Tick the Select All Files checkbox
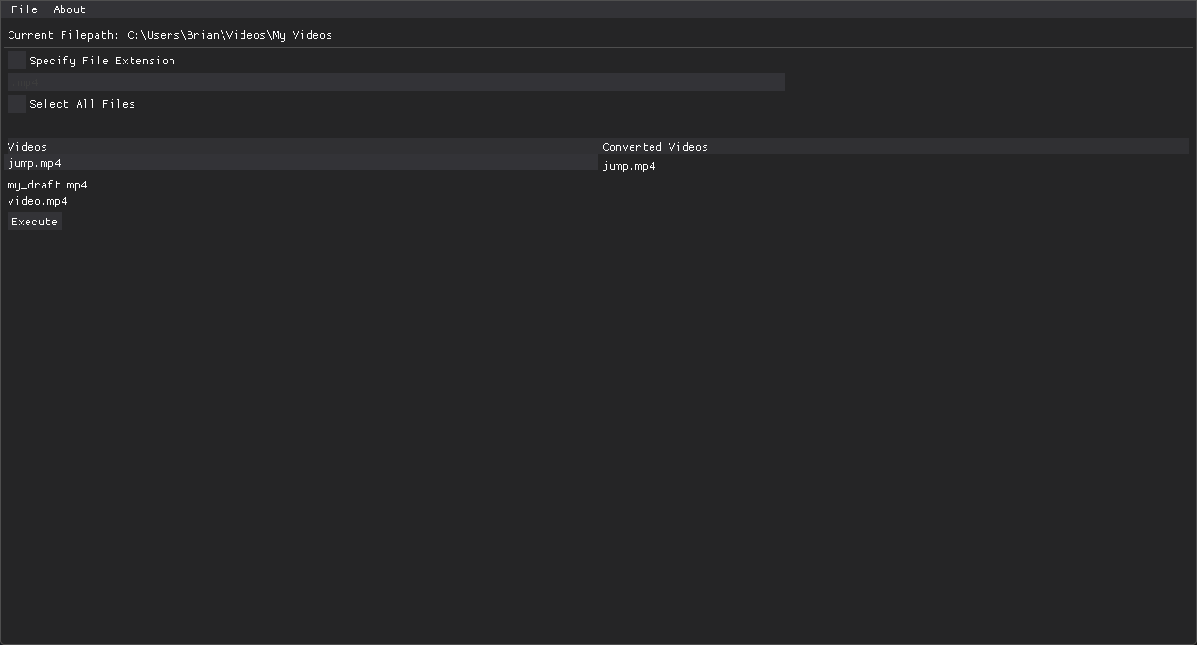Screen dimensions: 1197x645 17,104
